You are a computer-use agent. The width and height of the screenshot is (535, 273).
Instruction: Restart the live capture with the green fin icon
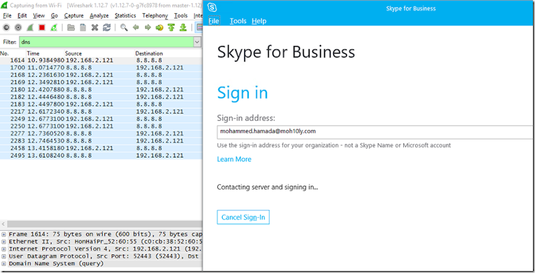pyautogui.click(x=53, y=27)
